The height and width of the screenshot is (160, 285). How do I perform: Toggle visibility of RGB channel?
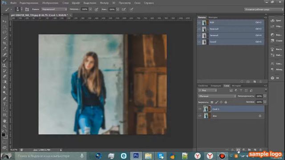tap(199, 23)
